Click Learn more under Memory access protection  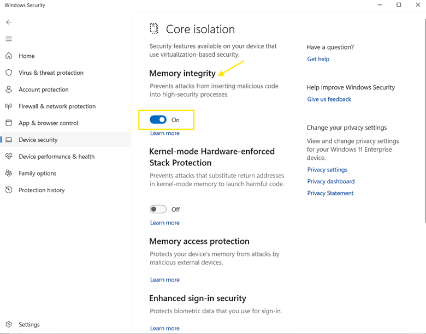click(x=164, y=279)
